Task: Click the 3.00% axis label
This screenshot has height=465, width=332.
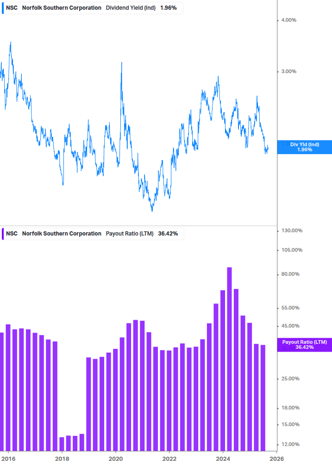Action: point(288,71)
